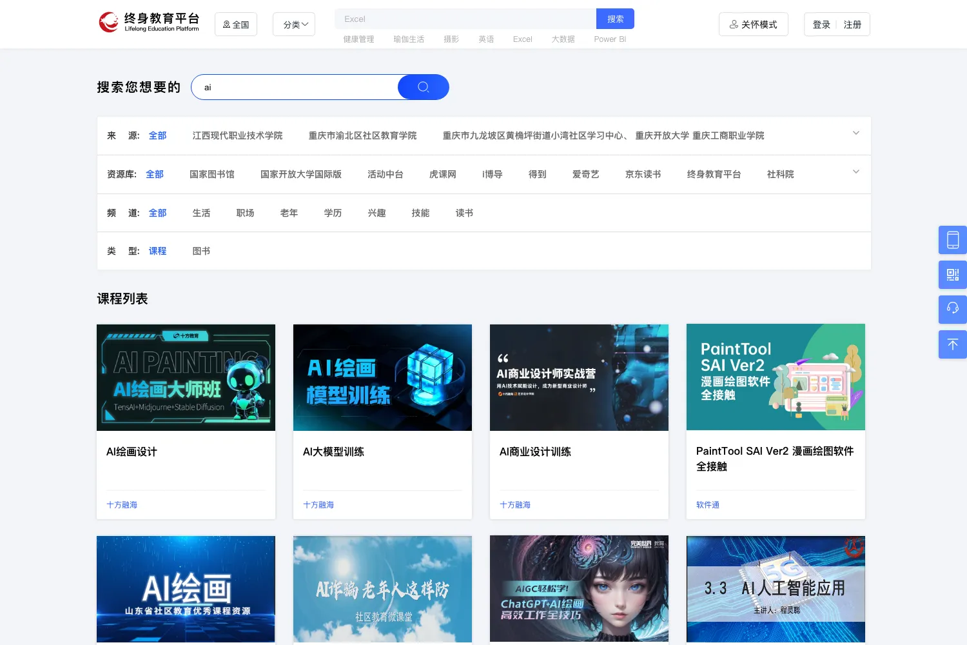Viewport: 967px width, 645px height.
Task: Click the 软件通 provider link
Action: click(x=708, y=505)
